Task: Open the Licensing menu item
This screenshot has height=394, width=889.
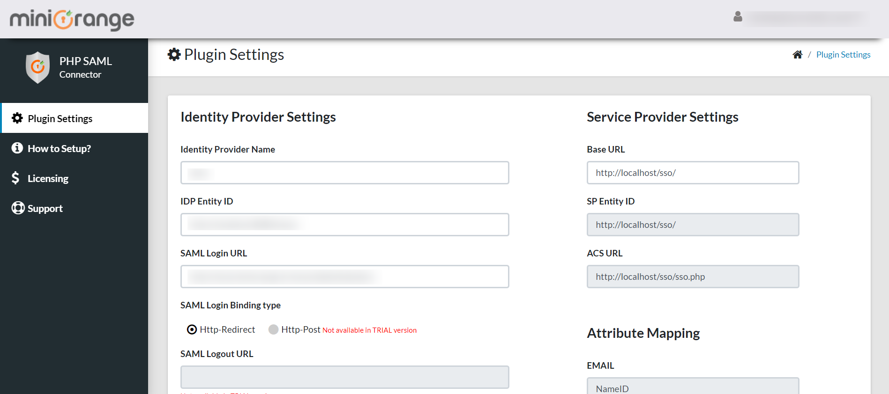Action: click(x=75, y=178)
